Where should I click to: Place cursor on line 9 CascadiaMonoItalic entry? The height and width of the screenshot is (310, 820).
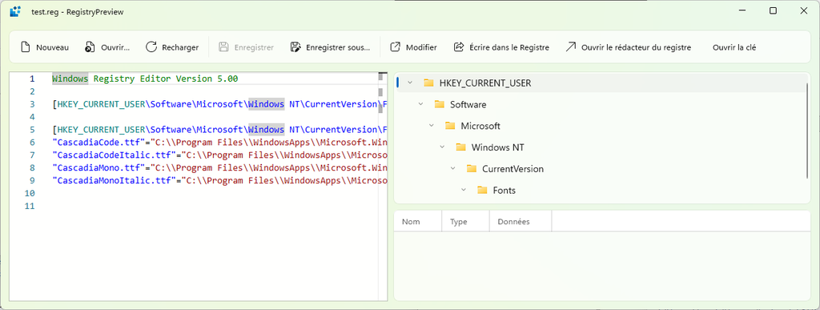point(219,180)
